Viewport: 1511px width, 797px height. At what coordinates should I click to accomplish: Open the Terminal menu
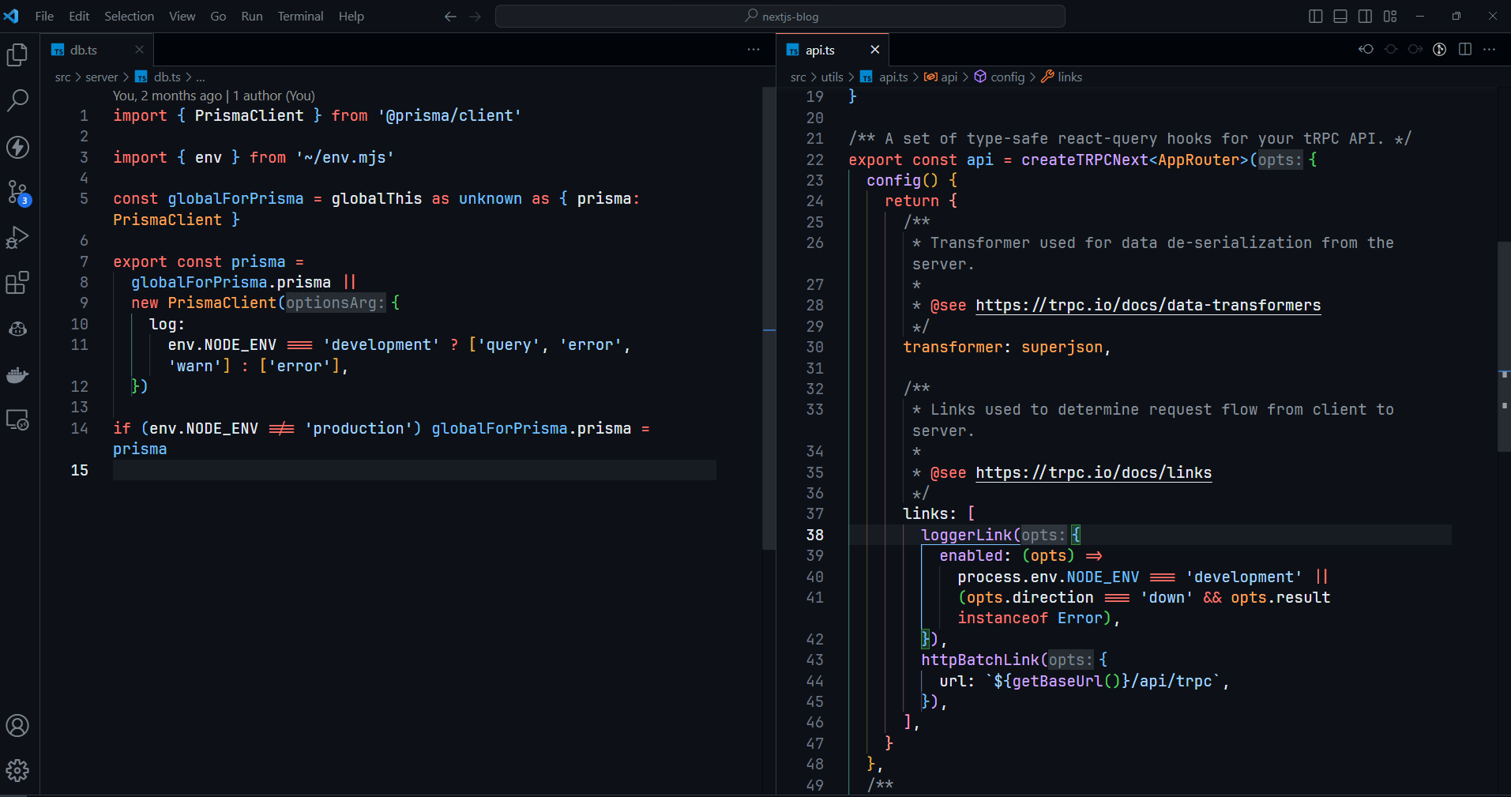point(300,17)
